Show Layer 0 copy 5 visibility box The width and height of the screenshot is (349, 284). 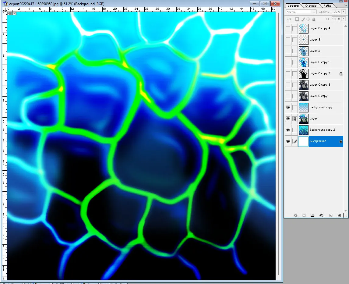[x=288, y=62]
